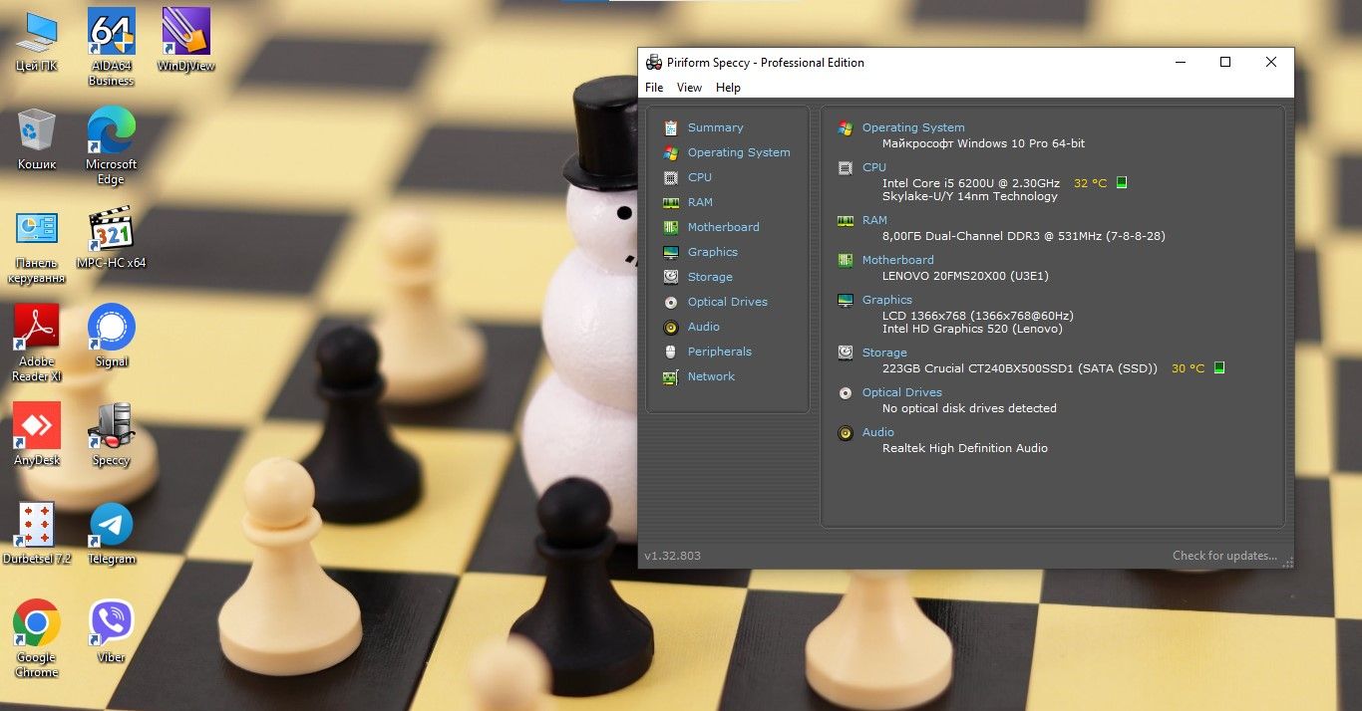Click the Optical Drives icon in summary panel
1362x711 pixels.
pyautogui.click(x=846, y=392)
